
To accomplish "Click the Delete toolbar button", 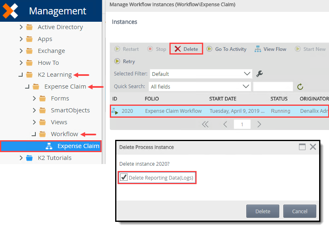I will [186, 49].
